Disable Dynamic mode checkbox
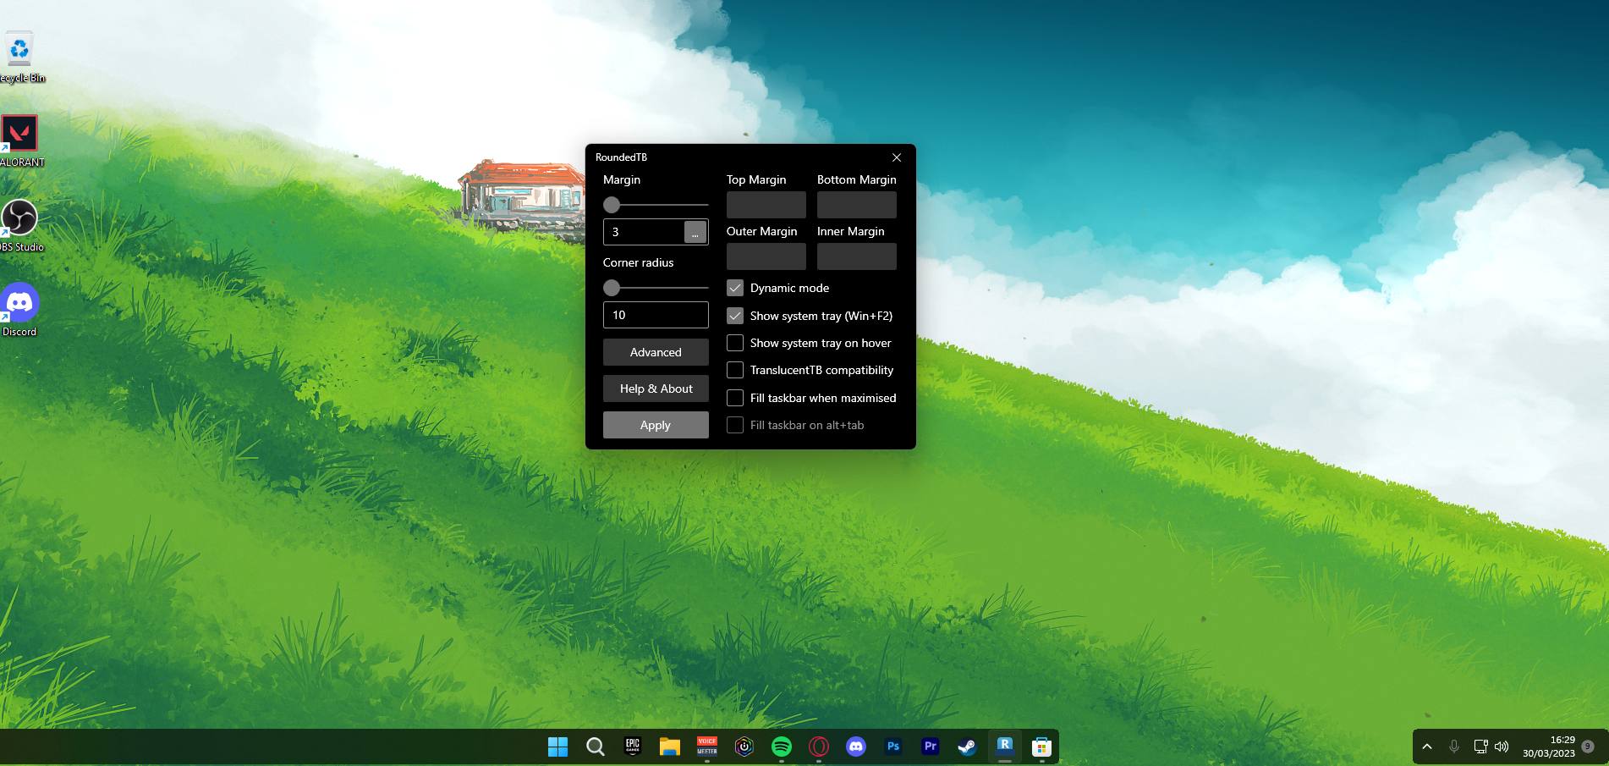1609x766 pixels. pos(735,288)
